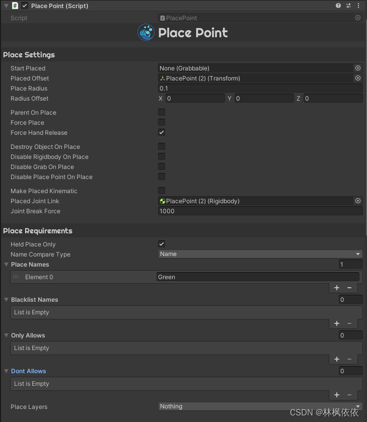Collapse the Place Point script component
The image size is (367, 422).
[5, 6]
